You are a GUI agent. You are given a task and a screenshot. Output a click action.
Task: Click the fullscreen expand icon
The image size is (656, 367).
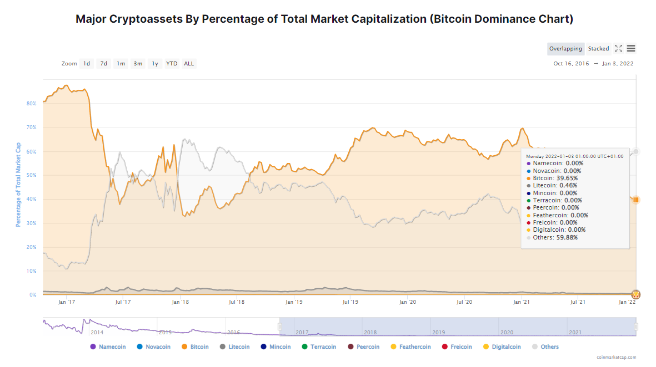coord(618,49)
